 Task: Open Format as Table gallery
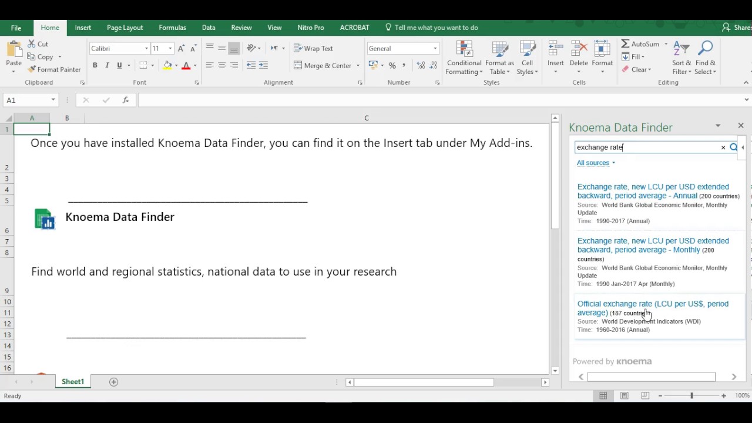point(499,58)
